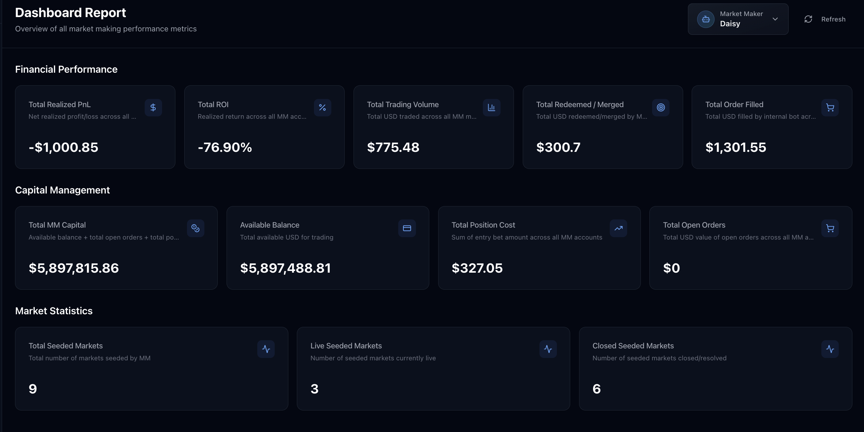Click the bar chart icon on Trading Volume

[491, 107]
